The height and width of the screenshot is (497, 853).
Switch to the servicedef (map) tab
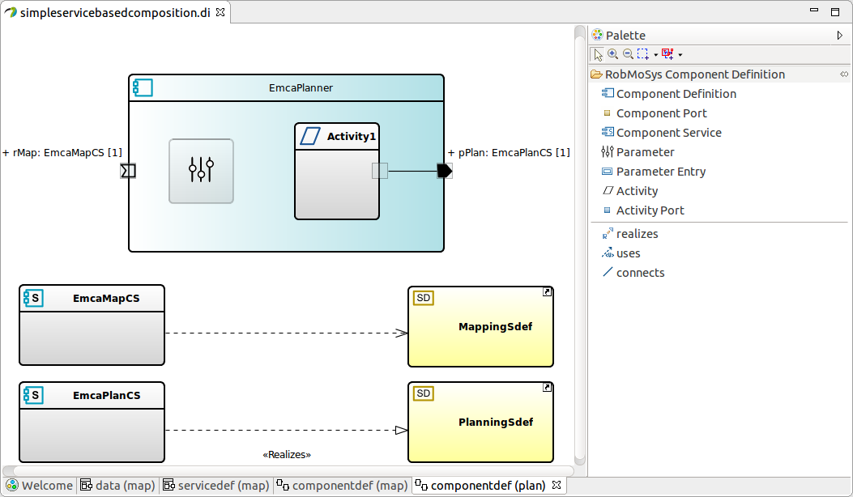(215, 486)
